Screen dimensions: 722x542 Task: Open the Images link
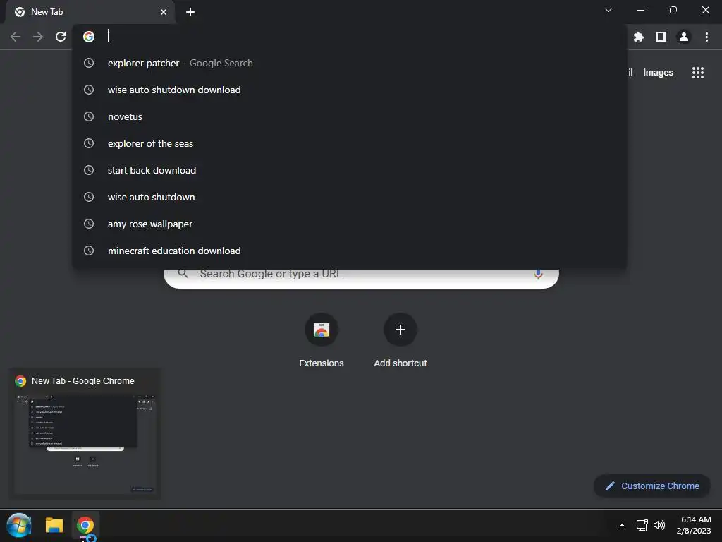(658, 73)
